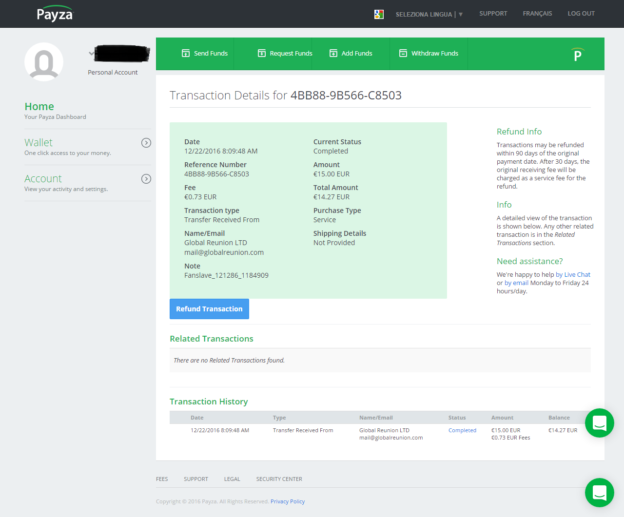Open the Legal footer link
Screen dimensions: 624x517
pyautogui.click(x=232, y=479)
